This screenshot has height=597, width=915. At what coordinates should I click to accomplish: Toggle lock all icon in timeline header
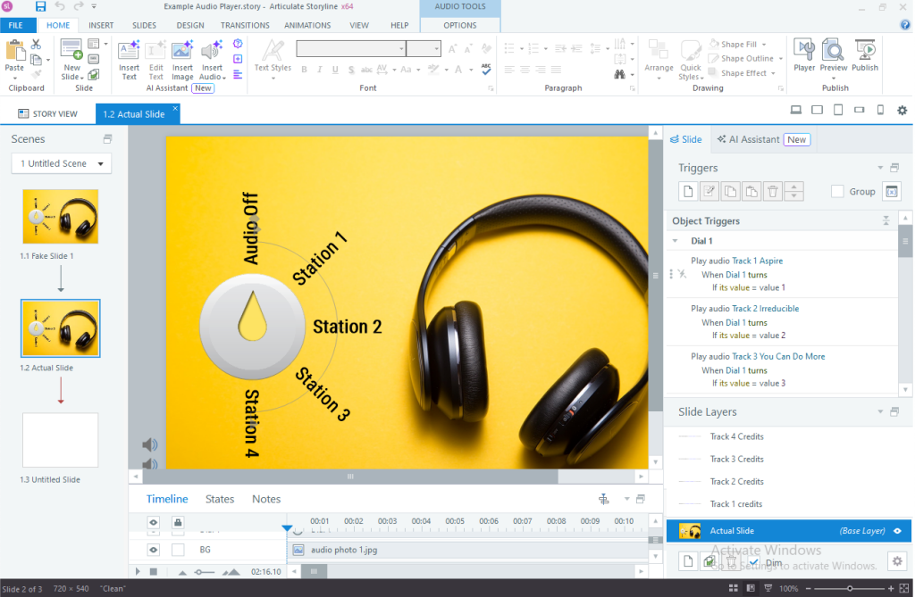[x=178, y=522]
